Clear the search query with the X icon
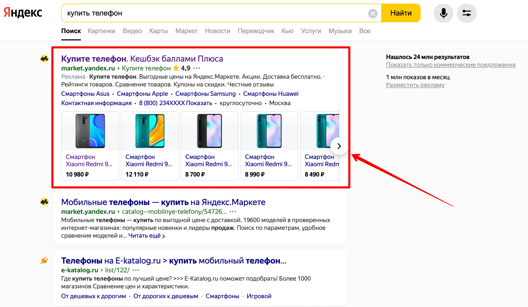 pos(373,13)
